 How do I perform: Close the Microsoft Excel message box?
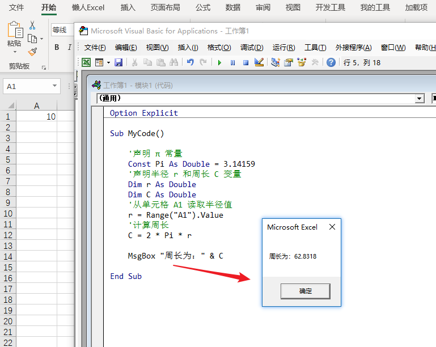coord(332,227)
